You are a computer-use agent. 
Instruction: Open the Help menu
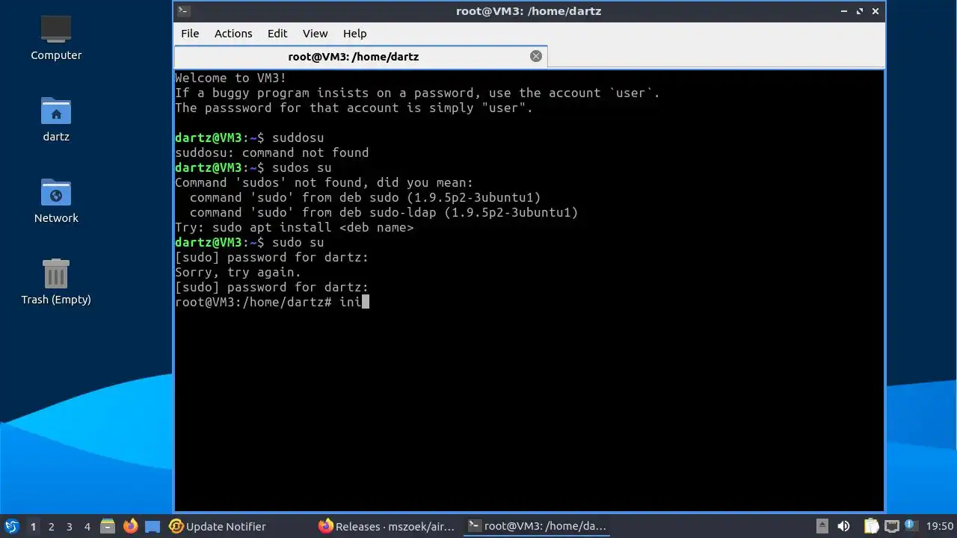[x=354, y=34]
